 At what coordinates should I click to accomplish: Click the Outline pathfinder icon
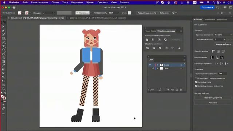click(x=173, y=48)
